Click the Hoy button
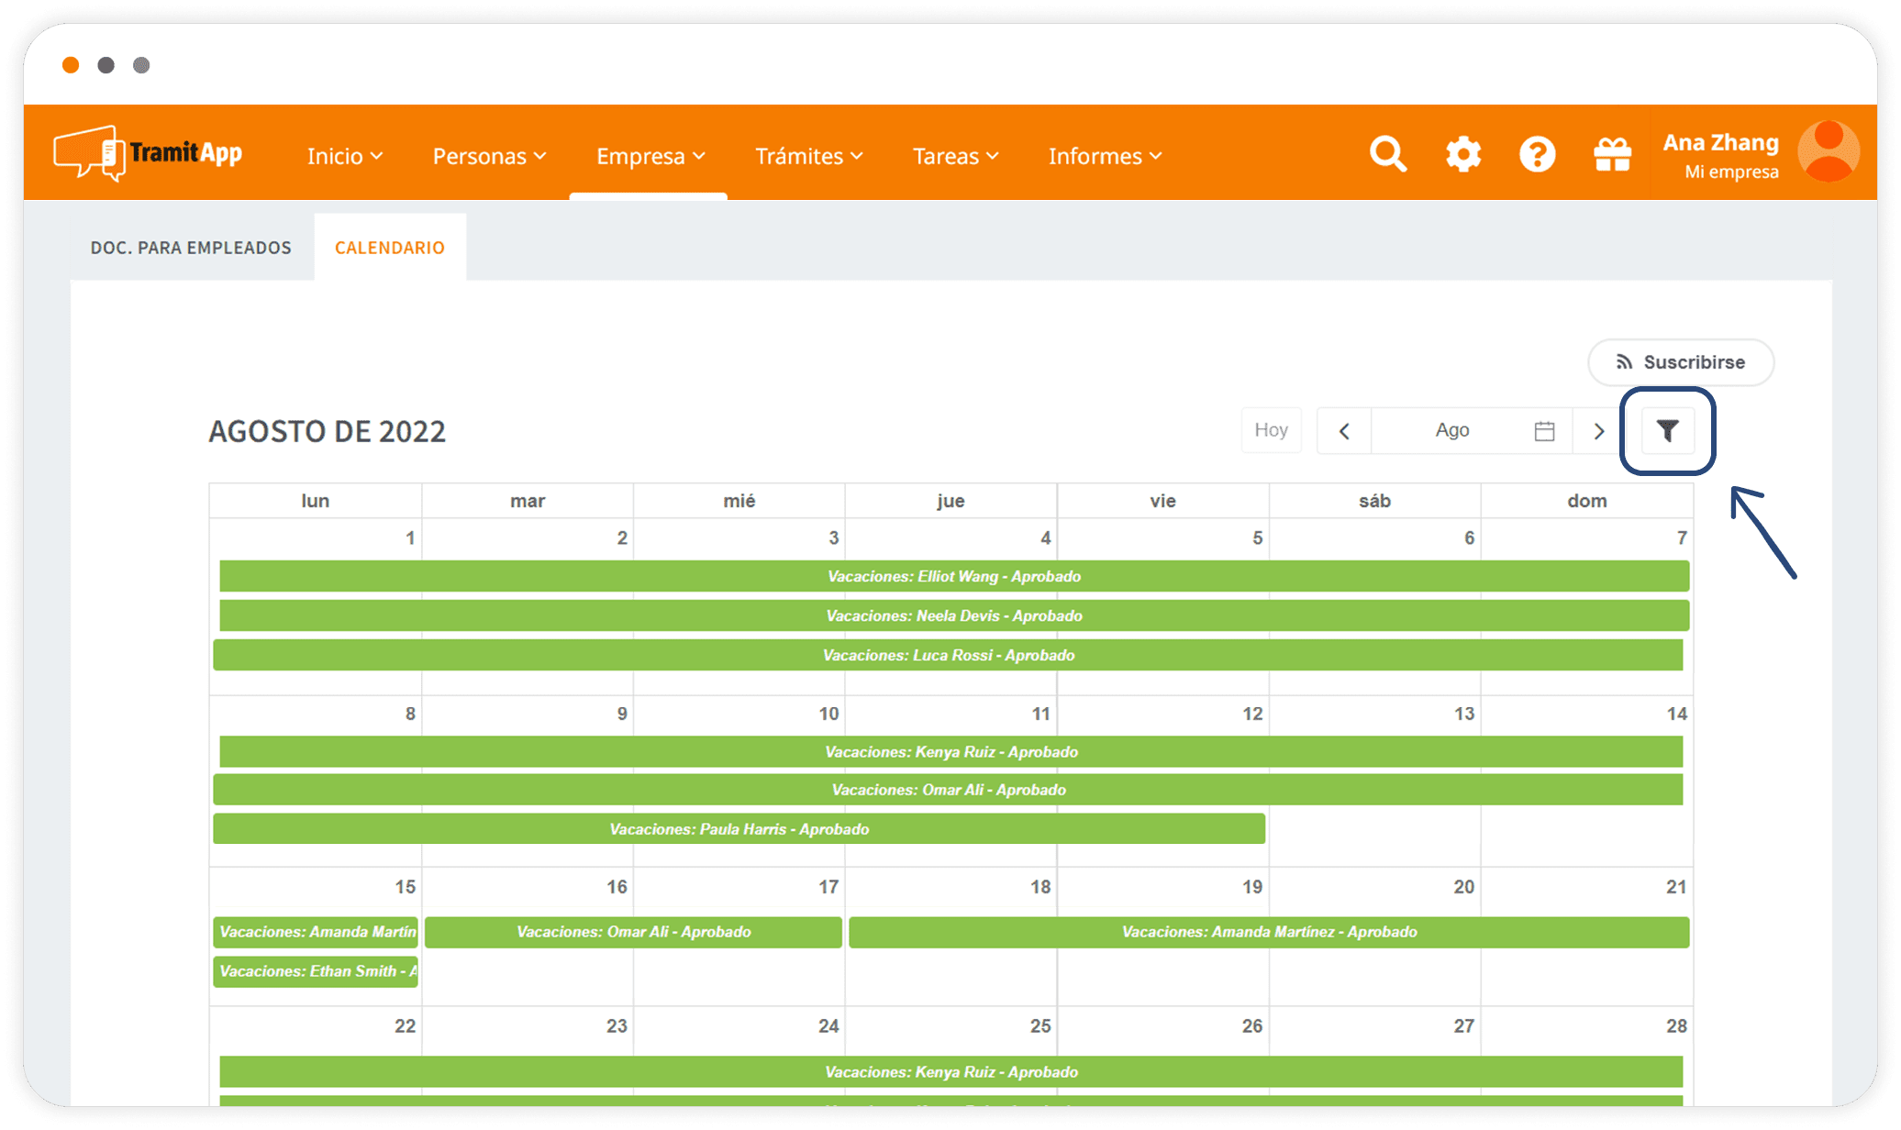The width and height of the screenshot is (1901, 1130). point(1271,430)
